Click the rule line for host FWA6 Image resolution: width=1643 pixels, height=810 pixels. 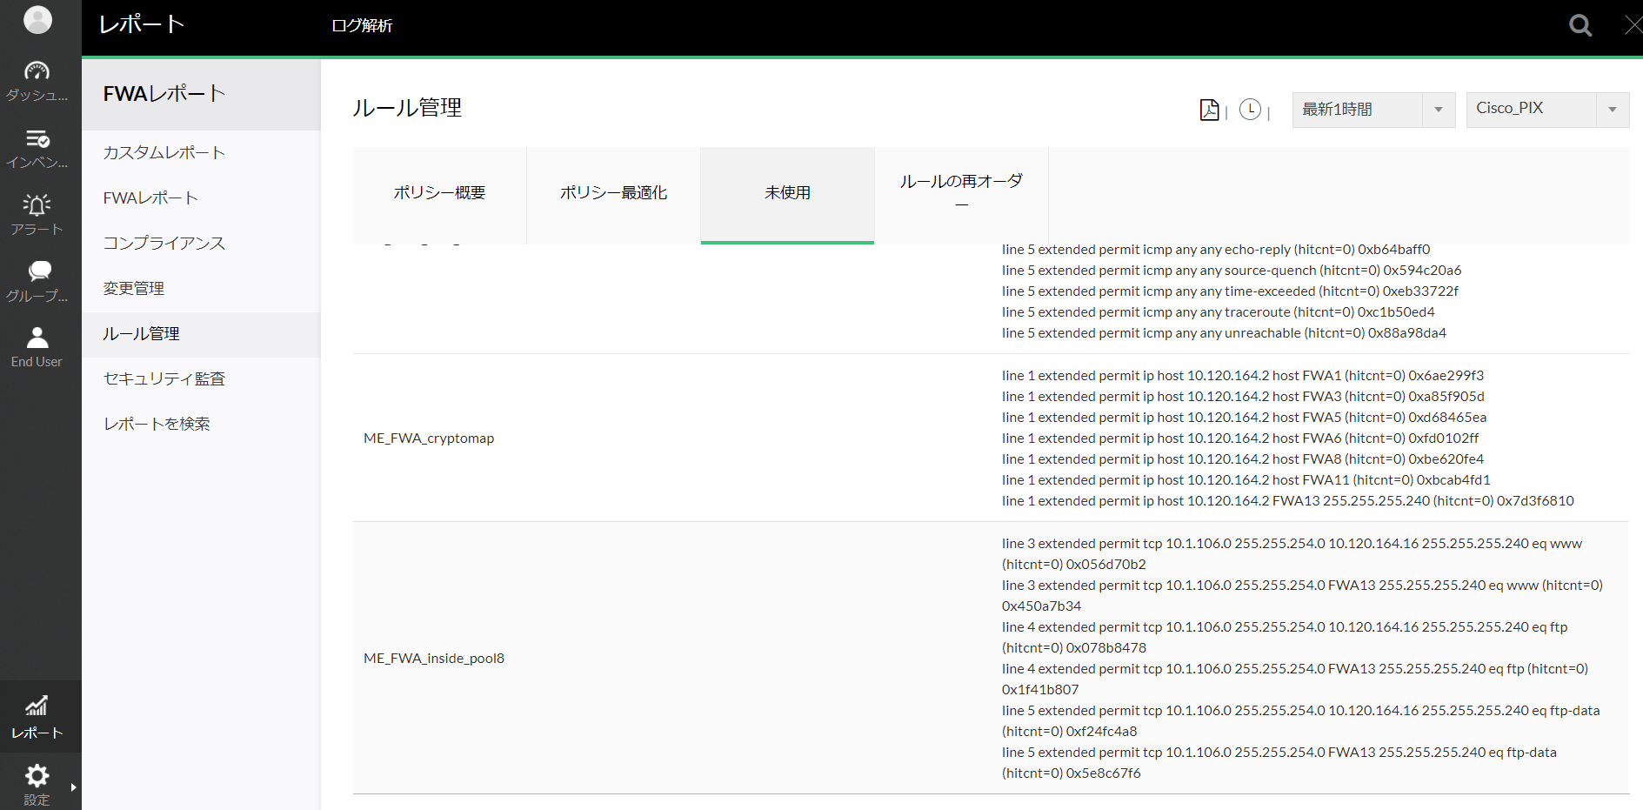click(1240, 438)
